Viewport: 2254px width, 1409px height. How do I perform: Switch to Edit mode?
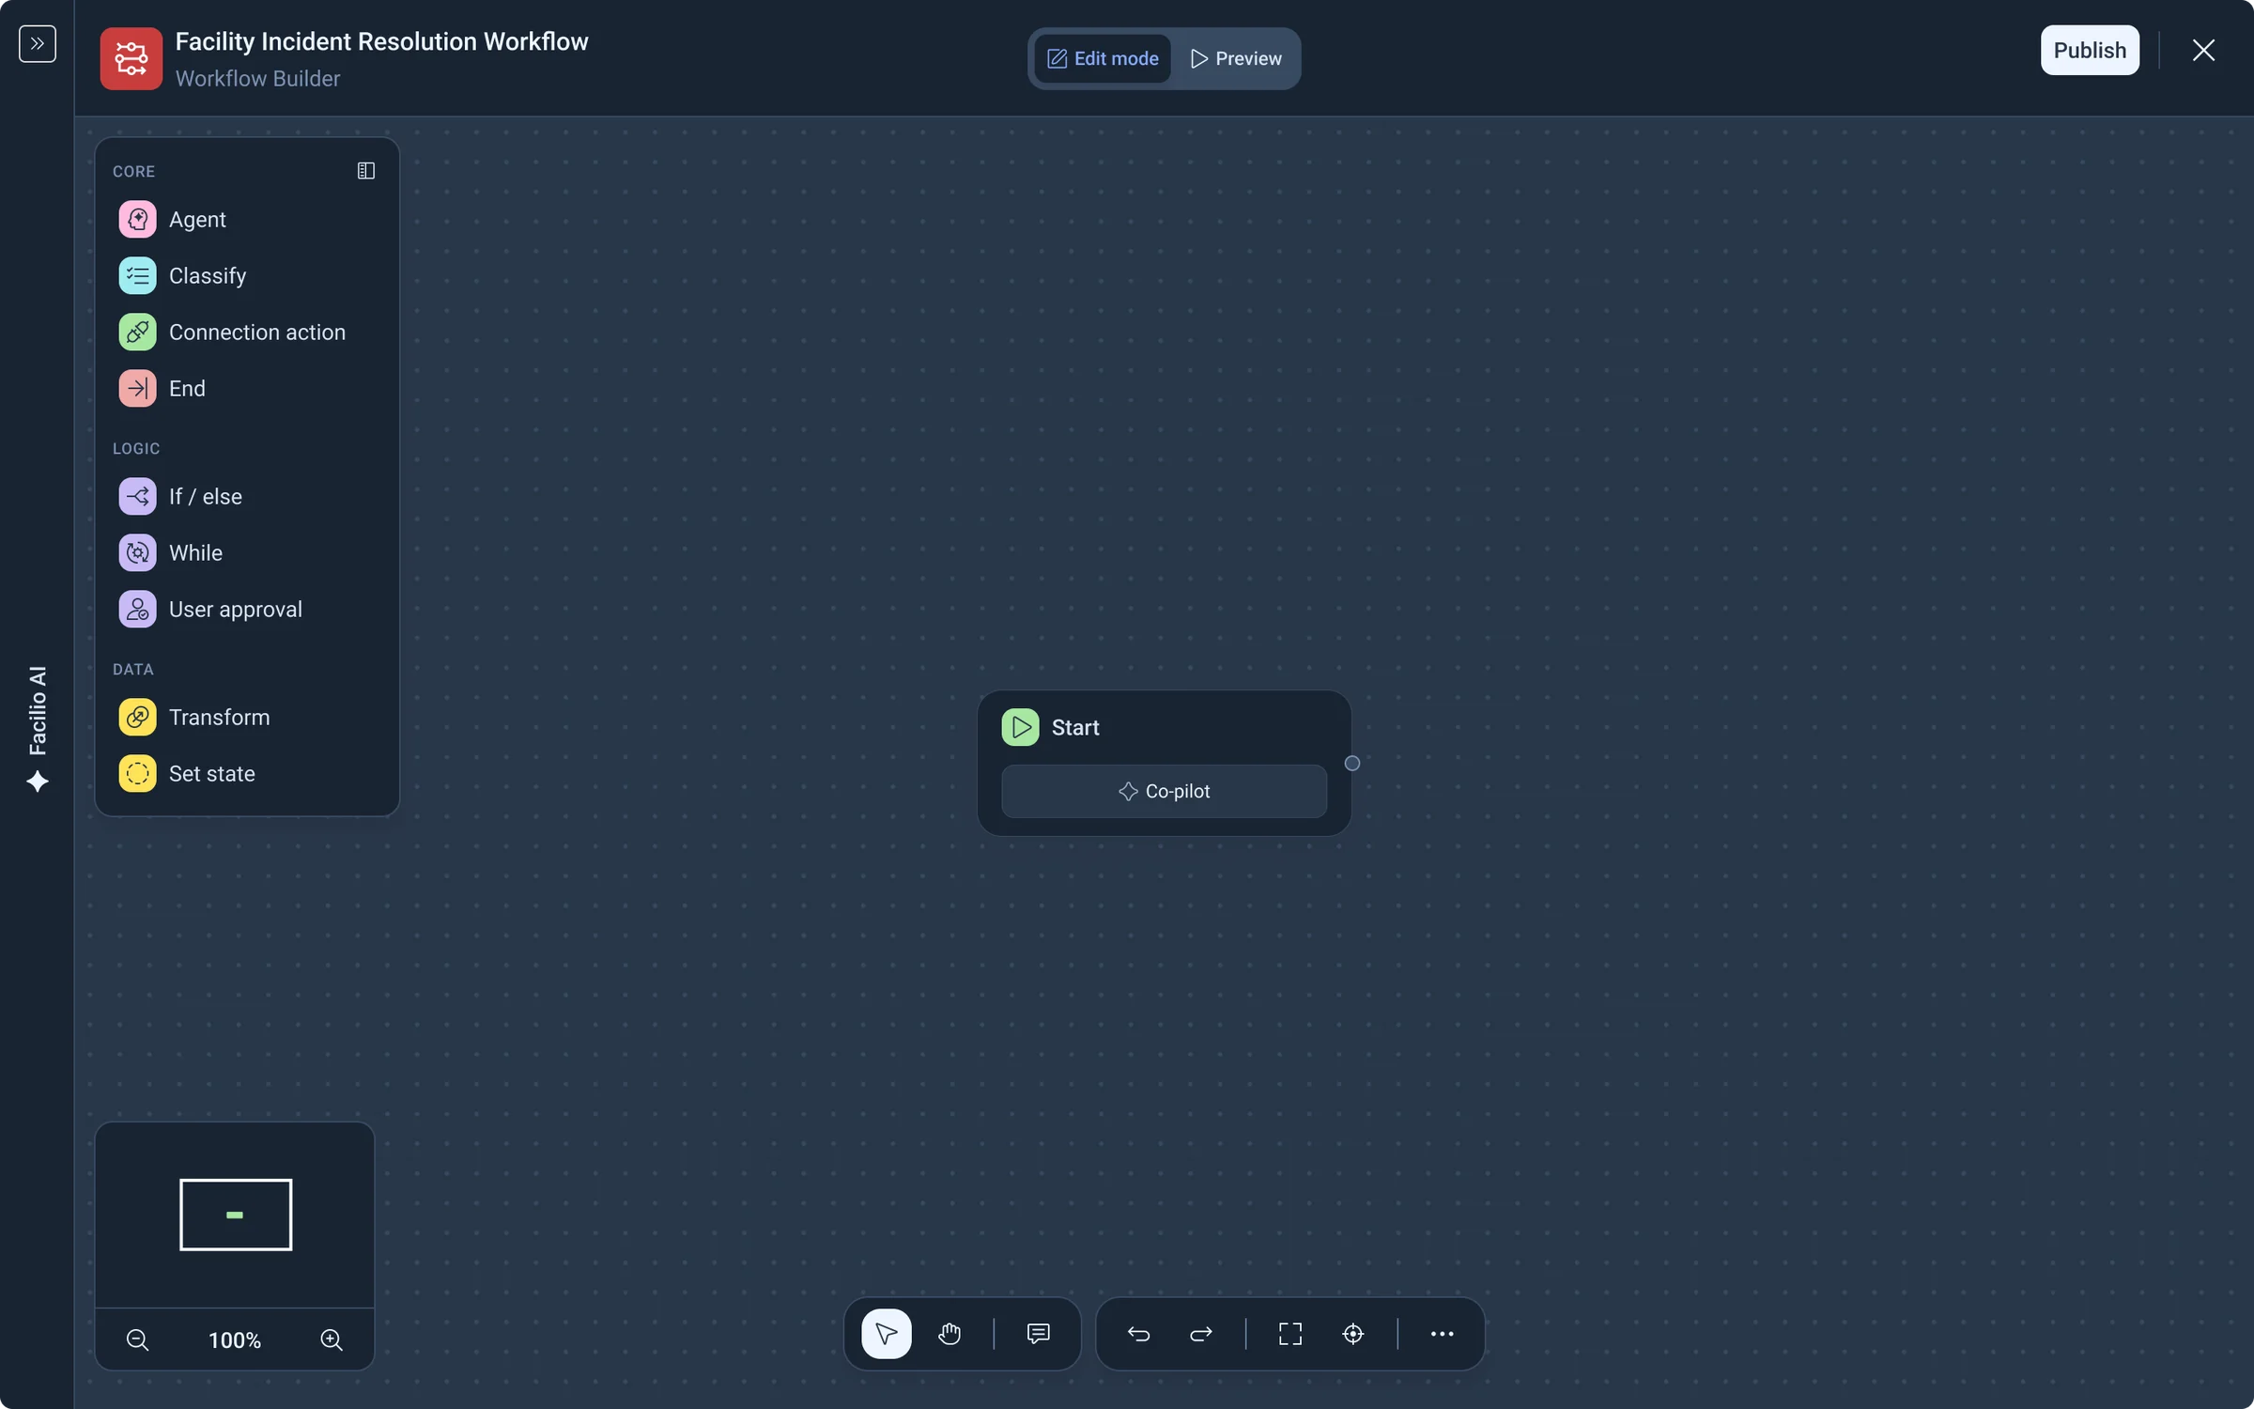click(x=1103, y=58)
